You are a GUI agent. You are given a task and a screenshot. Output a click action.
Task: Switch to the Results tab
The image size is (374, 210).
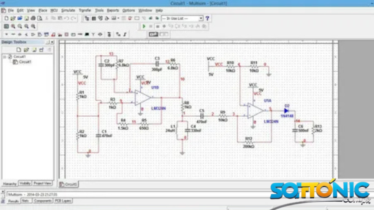pyautogui.click(x=13, y=201)
